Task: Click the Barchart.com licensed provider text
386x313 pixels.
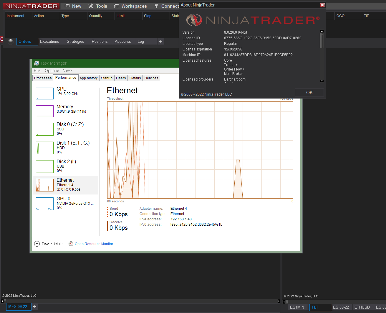Action: pos(235,79)
